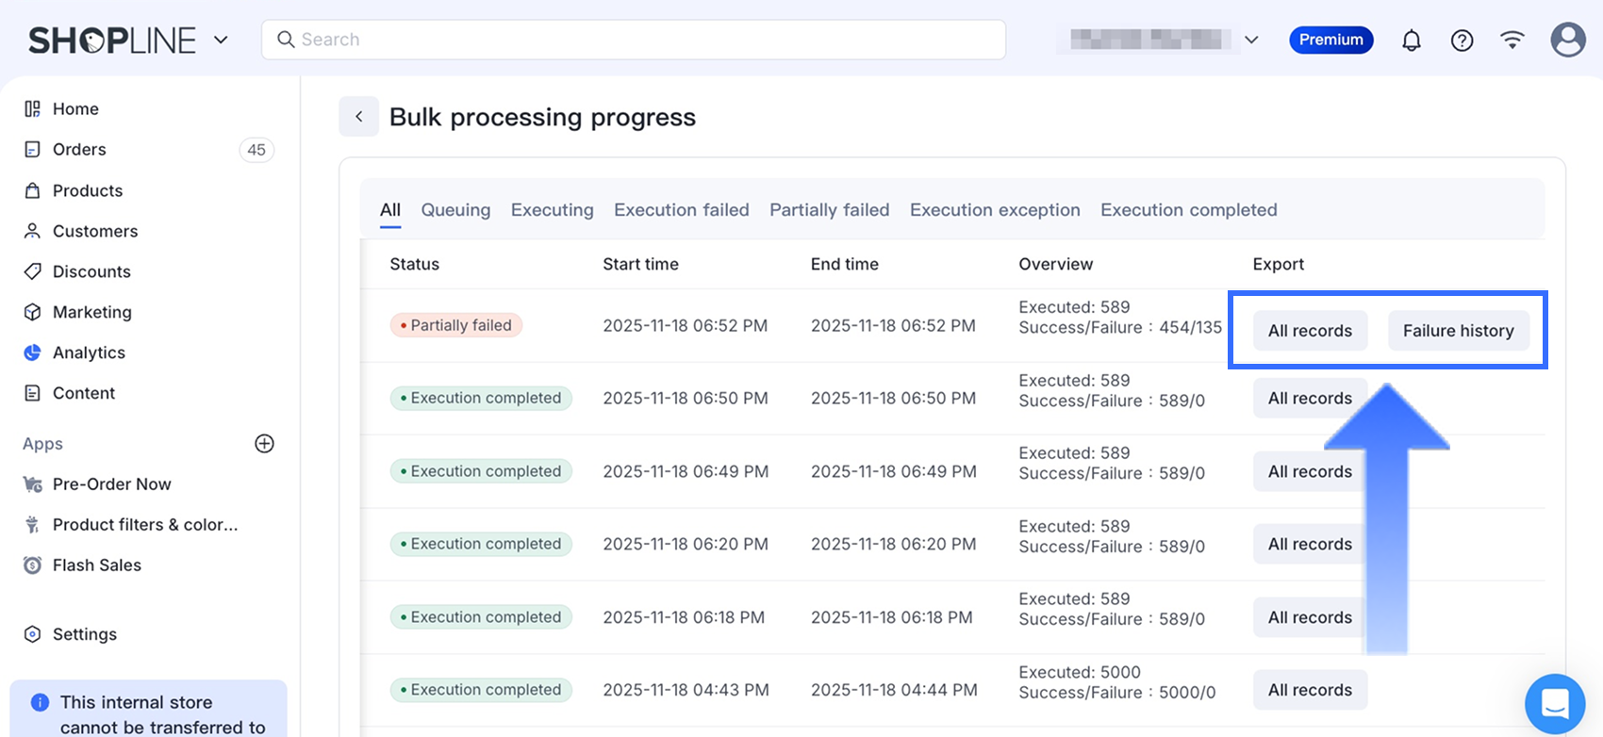Open the help question mark icon
1603x737 pixels.
tap(1462, 41)
